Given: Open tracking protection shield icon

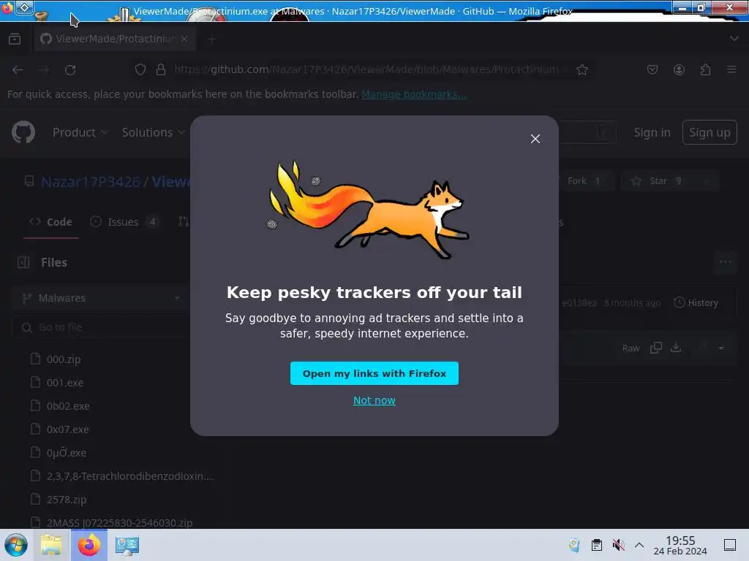Looking at the screenshot, I should tap(140, 69).
